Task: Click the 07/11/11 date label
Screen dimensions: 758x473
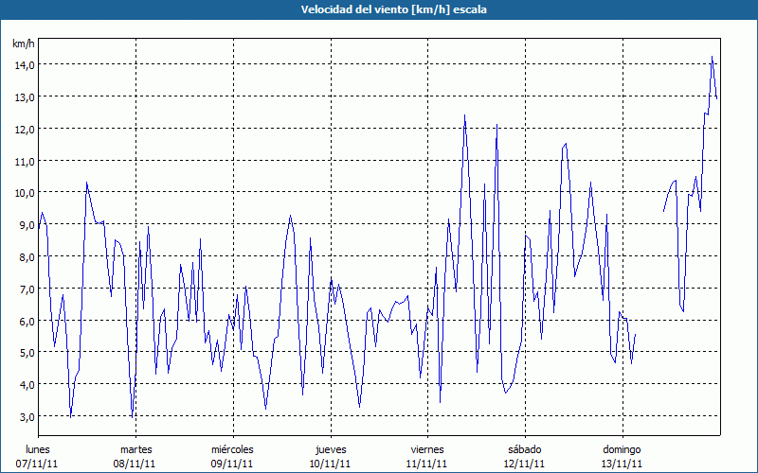Action: (x=38, y=464)
